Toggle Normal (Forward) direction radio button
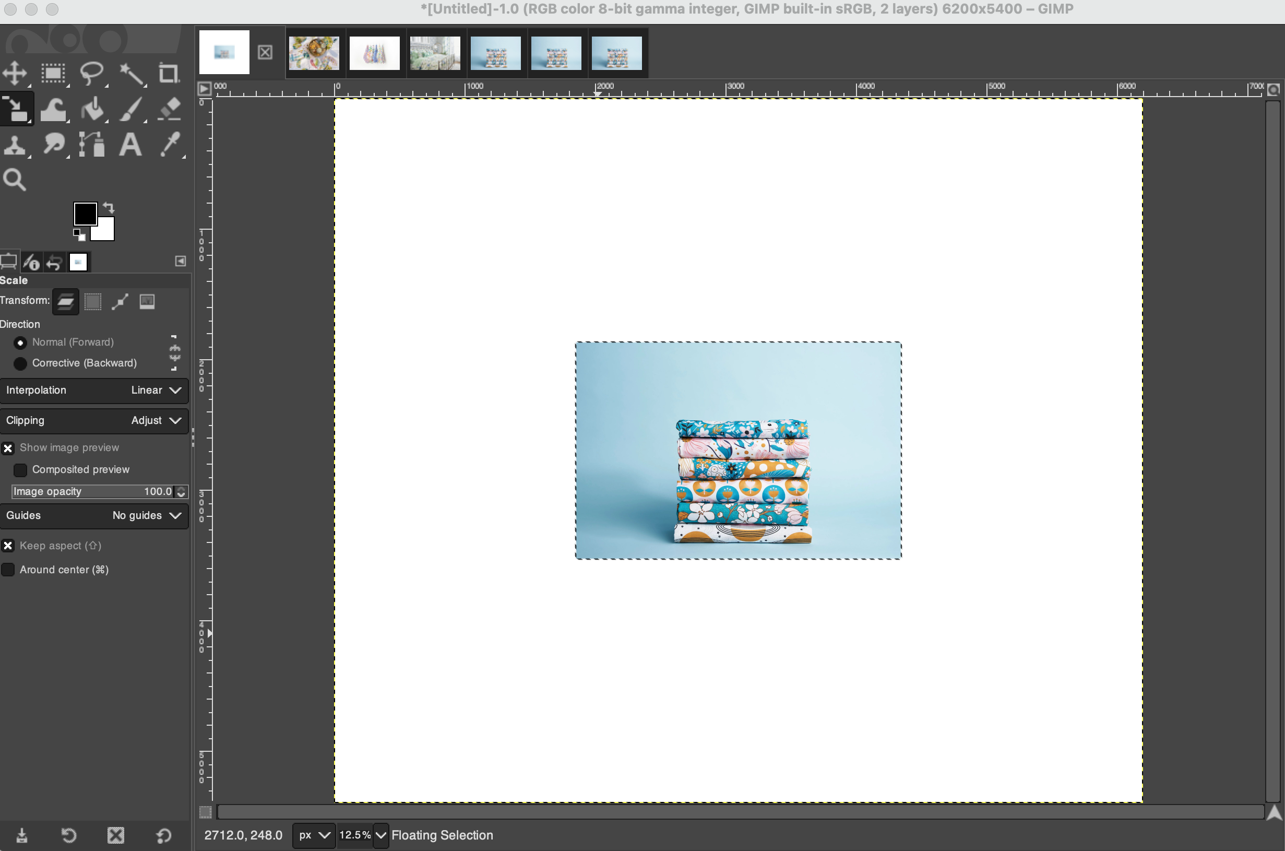Viewport: 1285px width, 851px height. tap(21, 343)
